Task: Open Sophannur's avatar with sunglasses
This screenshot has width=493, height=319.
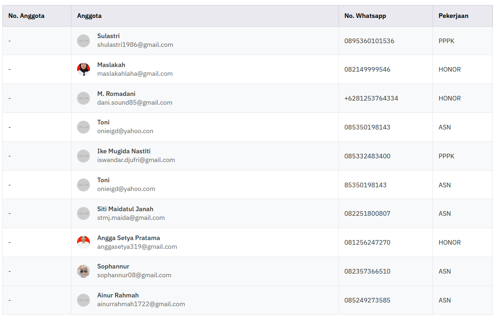Action: [x=83, y=271]
